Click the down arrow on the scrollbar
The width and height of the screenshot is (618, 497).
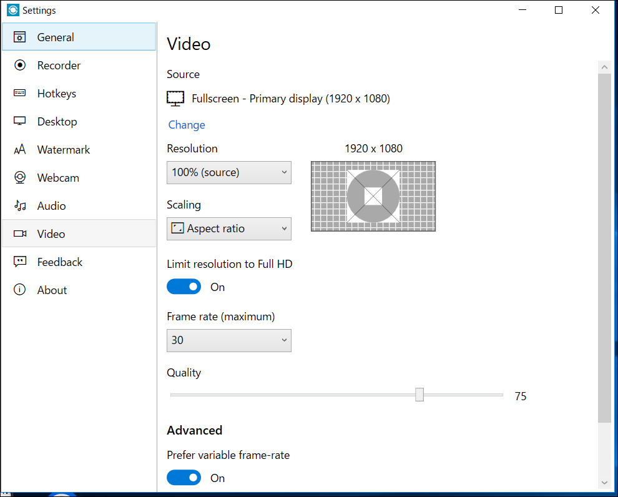click(x=604, y=483)
